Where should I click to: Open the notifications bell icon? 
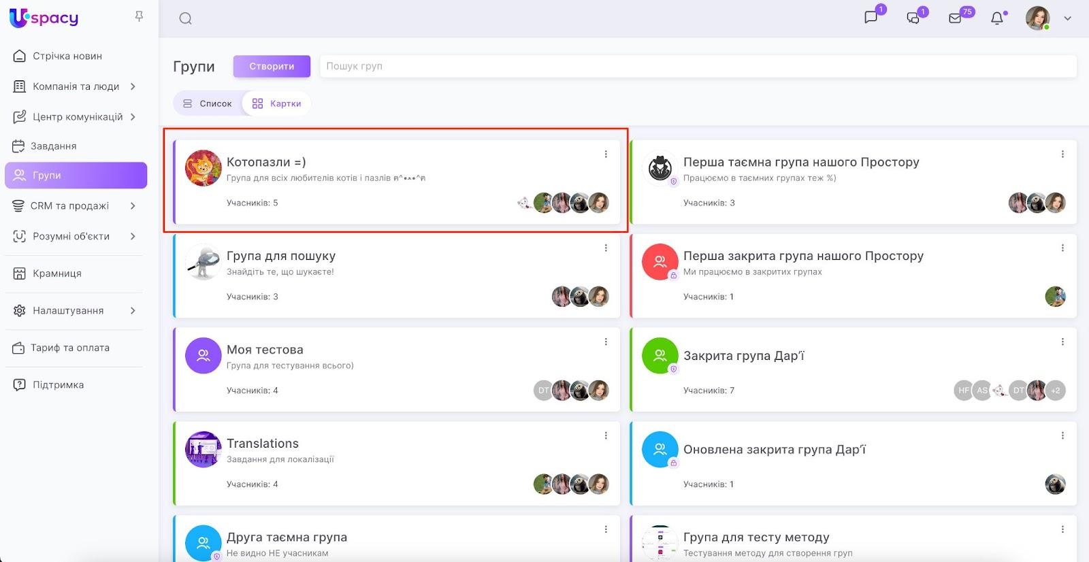(997, 18)
